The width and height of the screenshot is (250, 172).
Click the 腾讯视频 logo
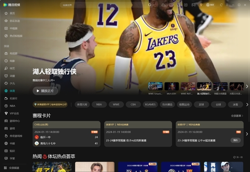coord(12,5)
